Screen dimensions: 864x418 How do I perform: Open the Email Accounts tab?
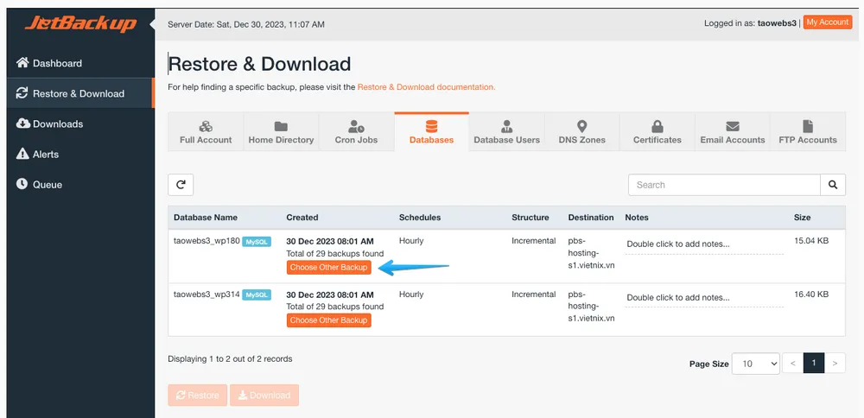(732, 132)
